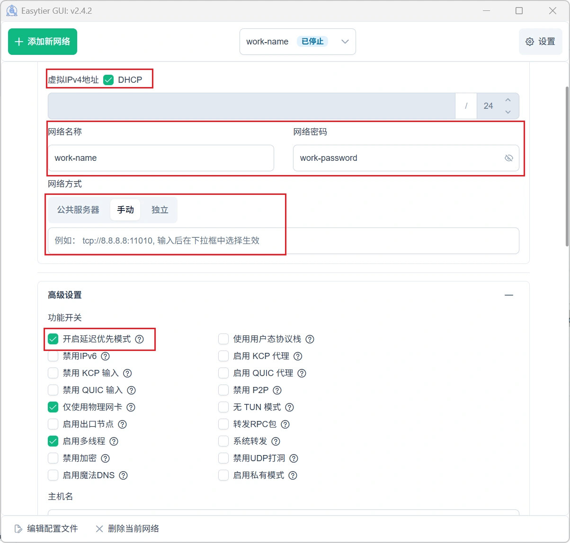Click the help icon beside 使用用户态协议栈
570x543 pixels.
click(x=310, y=339)
